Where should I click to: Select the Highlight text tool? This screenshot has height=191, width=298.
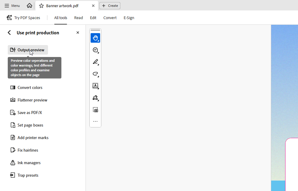click(95, 62)
